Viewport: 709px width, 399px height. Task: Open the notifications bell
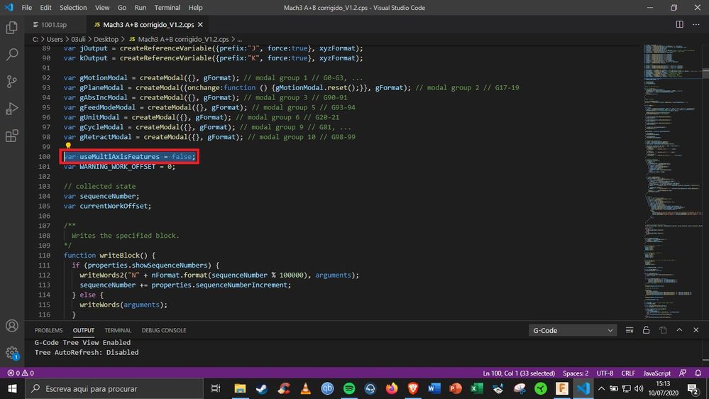pyautogui.click(x=698, y=373)
